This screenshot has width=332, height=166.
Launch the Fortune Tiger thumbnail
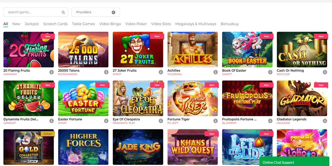[x=193, y=98]
